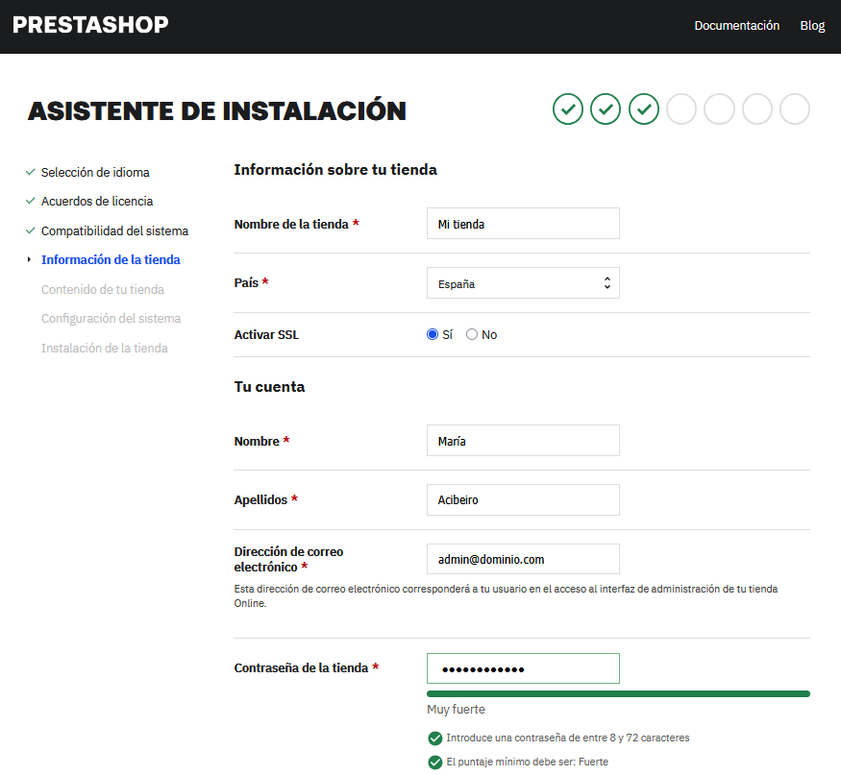Screen dimensions: 841x775
Task: Focus the Nombre de la tienda field
Action: [x=523, y=224]
